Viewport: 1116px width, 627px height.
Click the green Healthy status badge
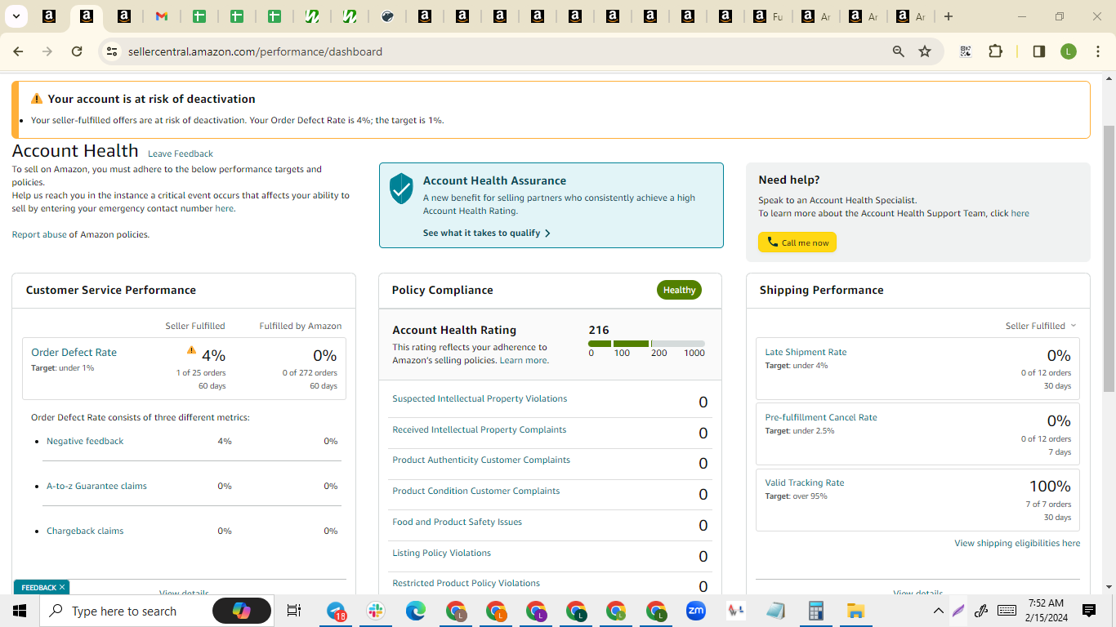(679, 290)
